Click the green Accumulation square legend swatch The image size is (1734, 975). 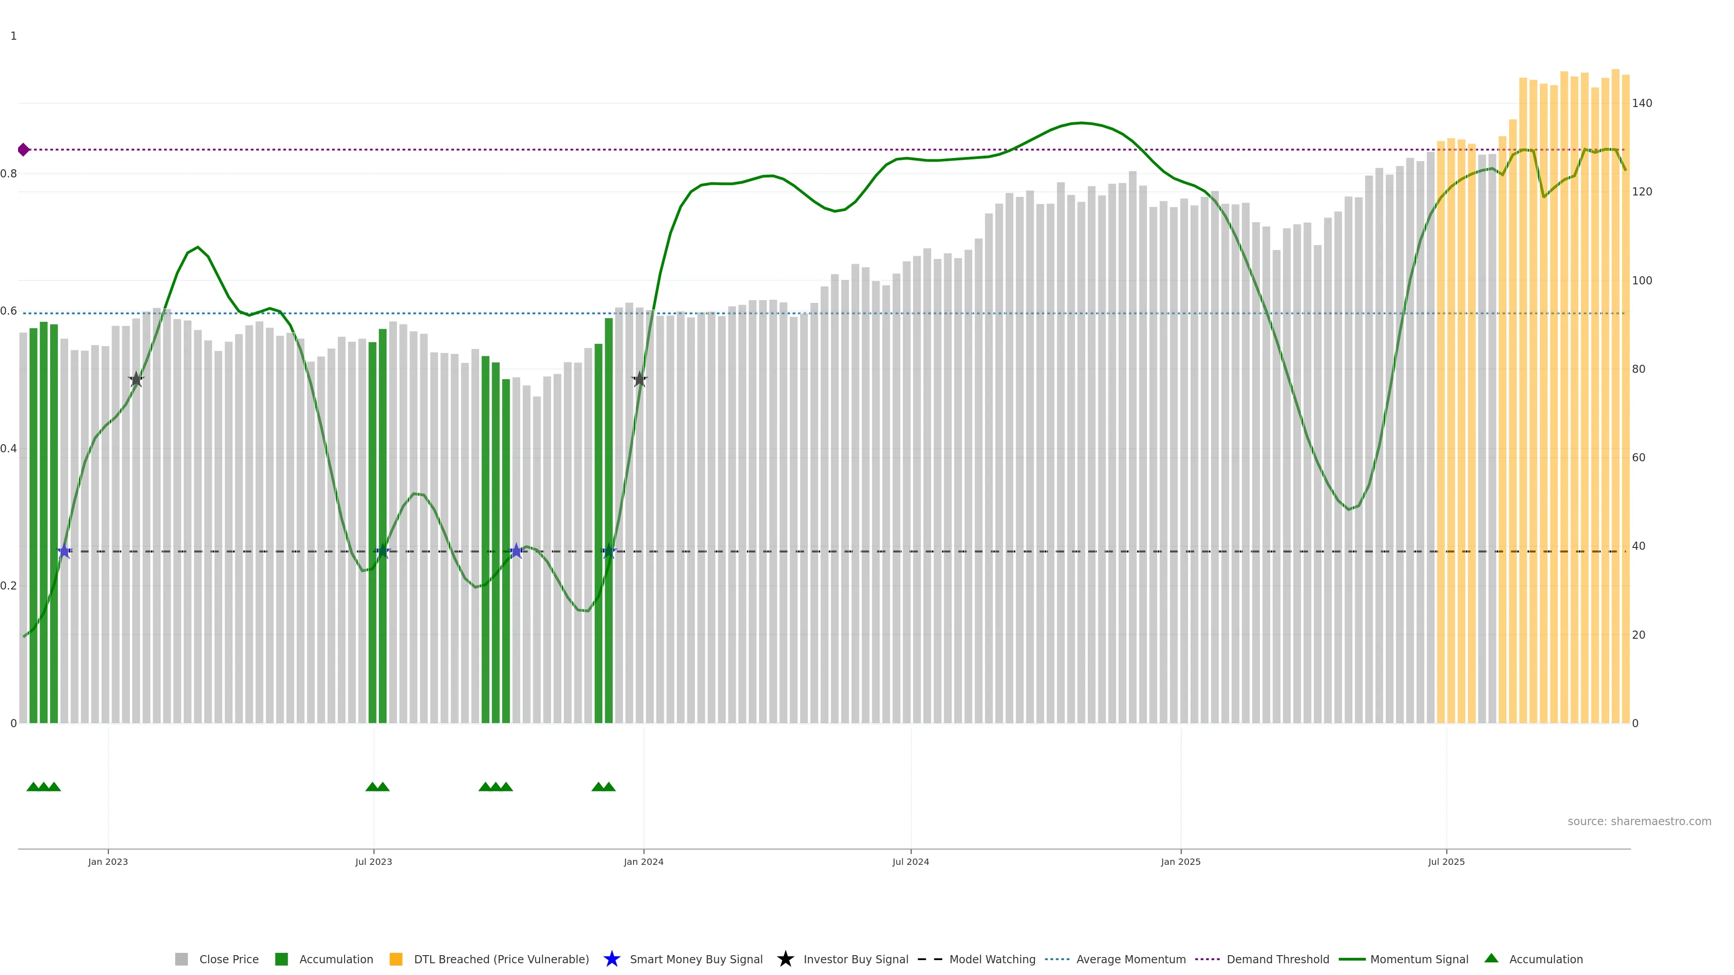coord(281,959)
